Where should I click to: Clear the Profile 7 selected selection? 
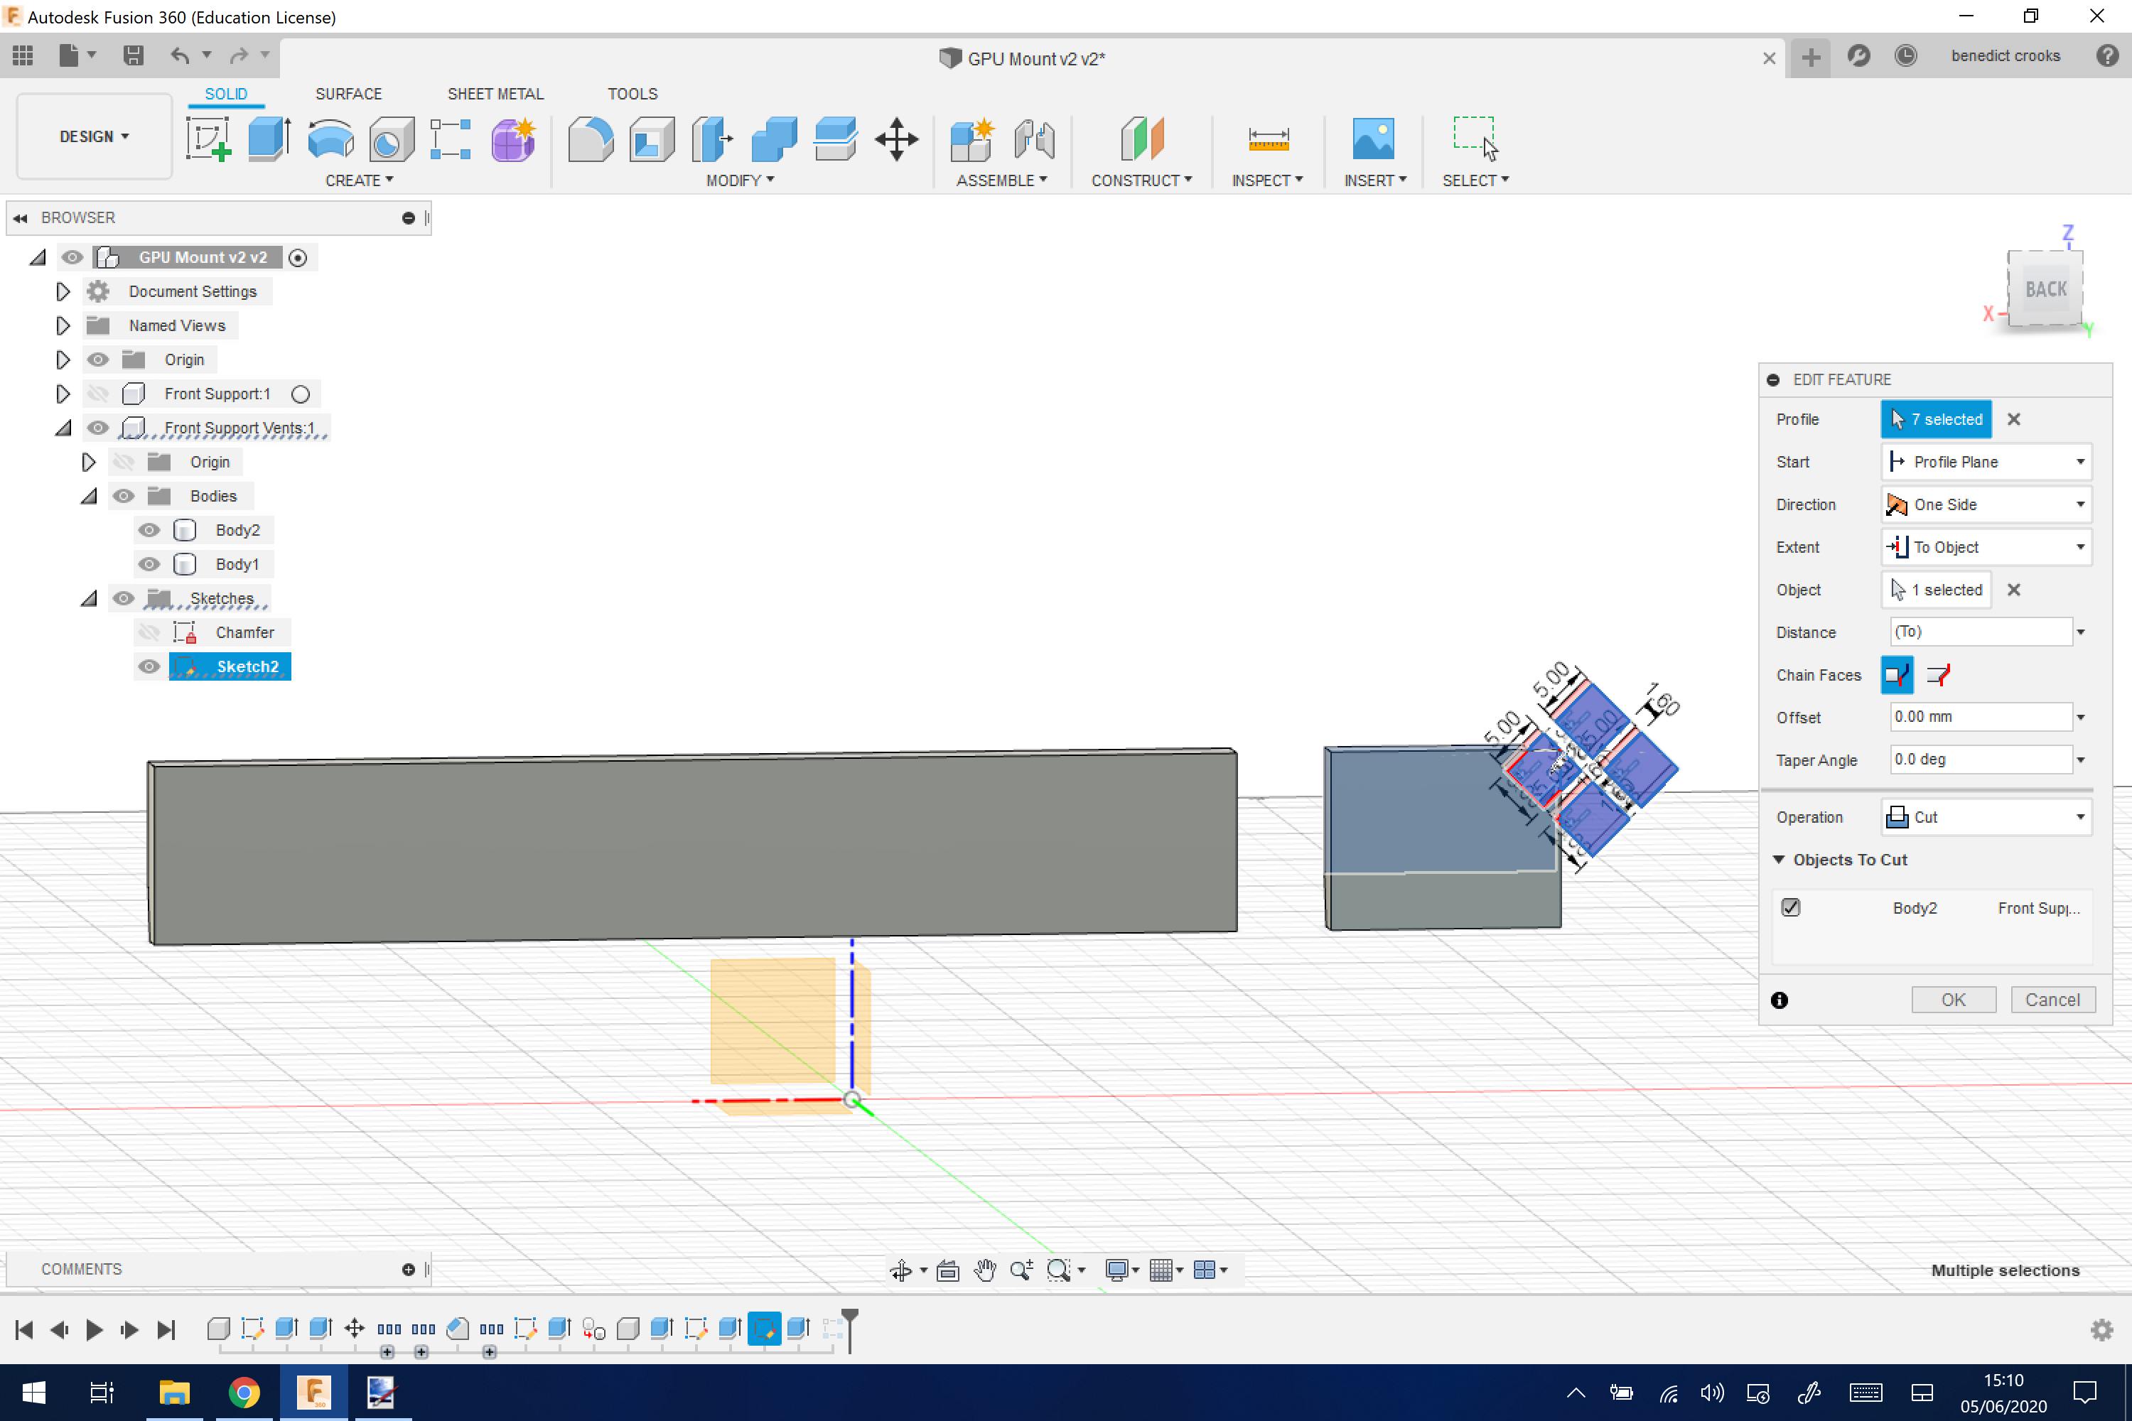[2014, 420]
